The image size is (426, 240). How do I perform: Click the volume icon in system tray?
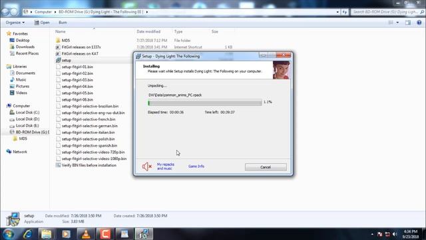click(x=395, y=234)
